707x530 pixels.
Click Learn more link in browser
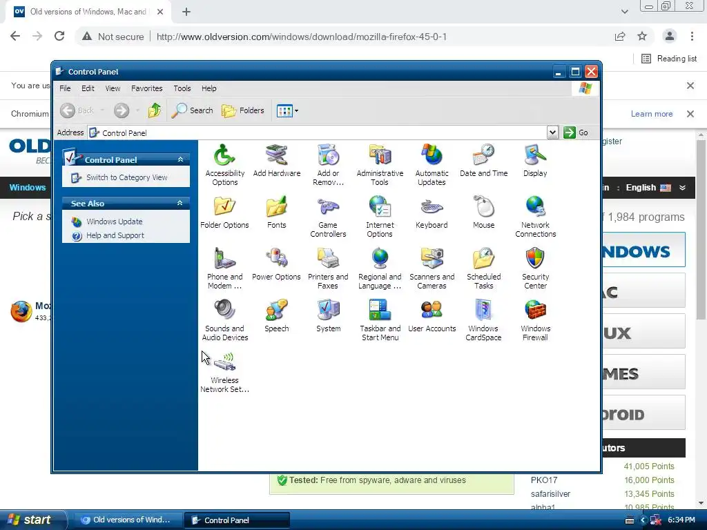[x=652, y=114]
